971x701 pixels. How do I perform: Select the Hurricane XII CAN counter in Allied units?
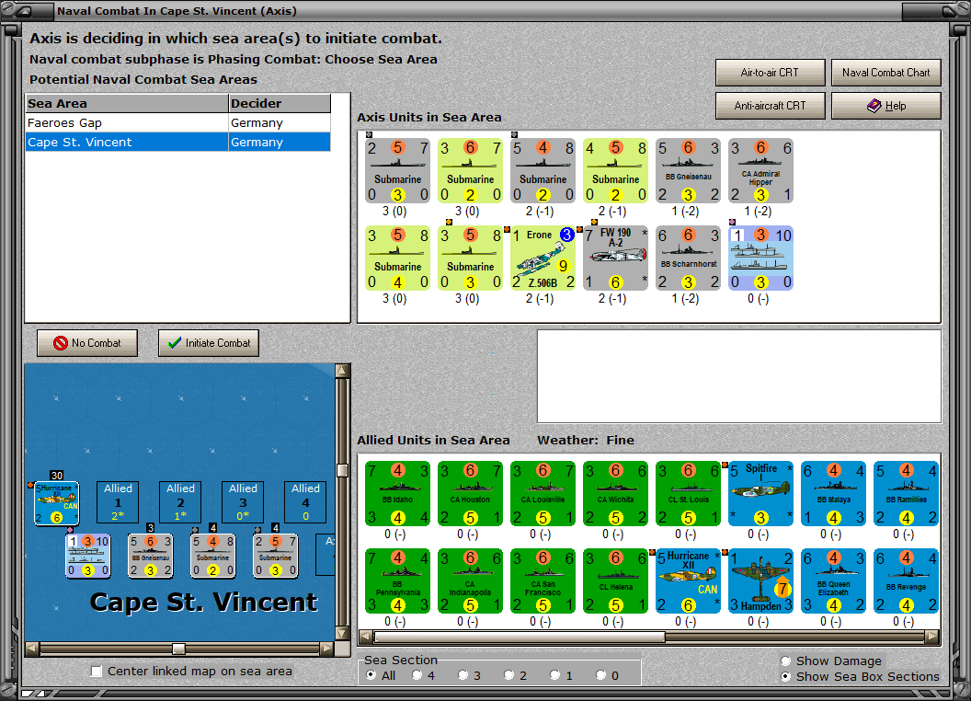(688, 580)
